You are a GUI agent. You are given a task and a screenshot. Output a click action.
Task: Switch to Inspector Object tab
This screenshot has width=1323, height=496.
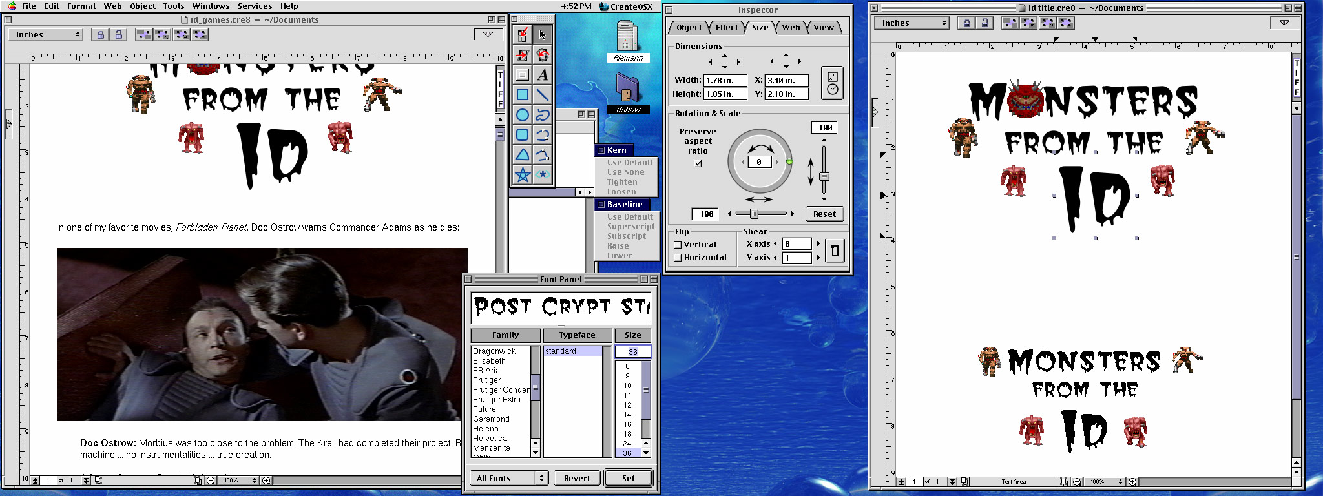(x=689, y=27)
